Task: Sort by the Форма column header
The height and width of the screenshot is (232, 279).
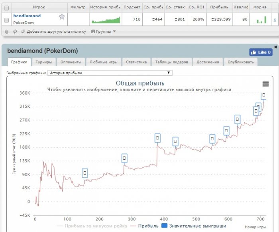Action: [x=260, y=7]
